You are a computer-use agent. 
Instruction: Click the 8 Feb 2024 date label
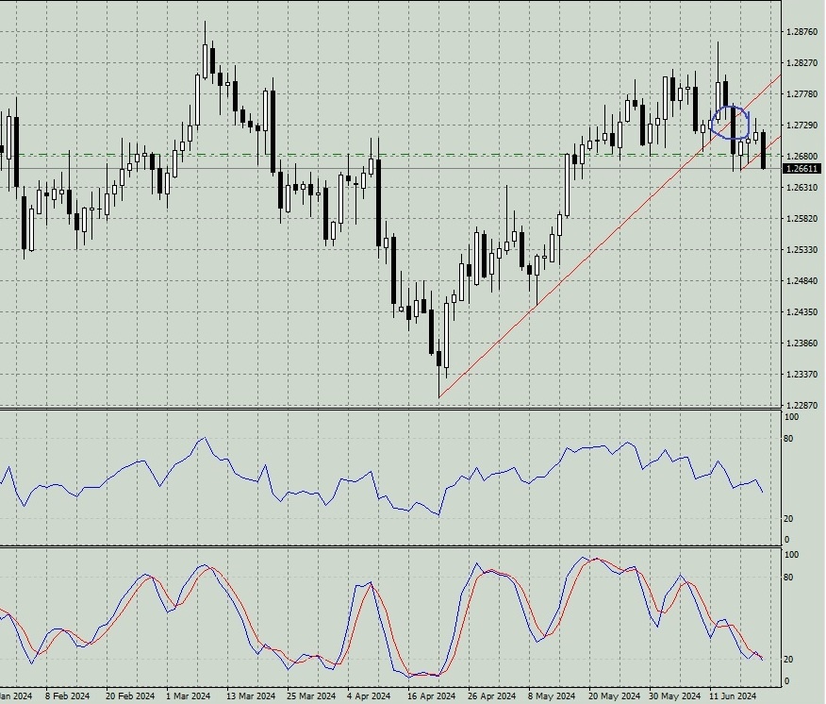[x=68, y=696]
